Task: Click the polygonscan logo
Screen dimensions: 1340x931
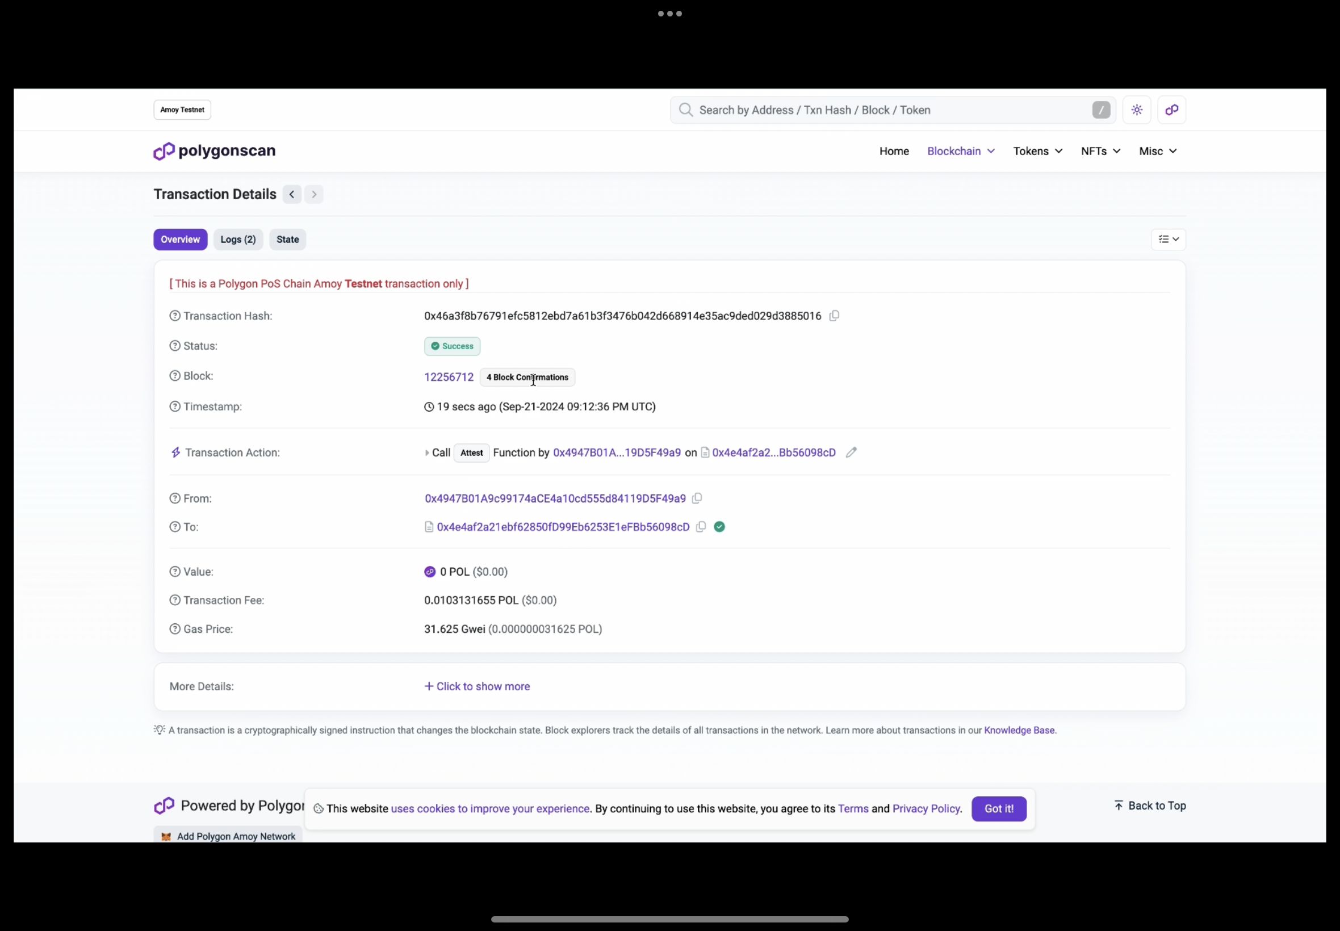Action: (x=215, y=151)
